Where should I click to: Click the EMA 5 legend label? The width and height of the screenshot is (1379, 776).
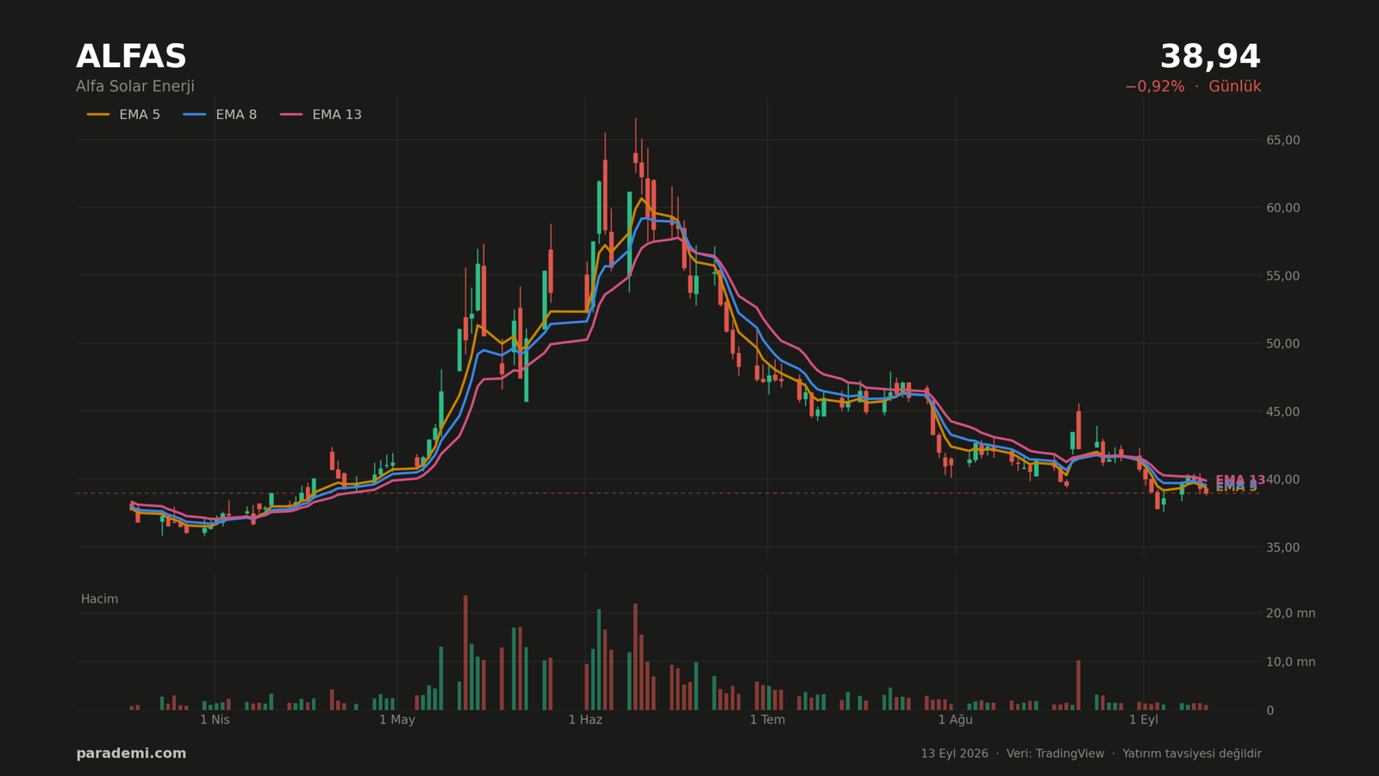(140, 115)
